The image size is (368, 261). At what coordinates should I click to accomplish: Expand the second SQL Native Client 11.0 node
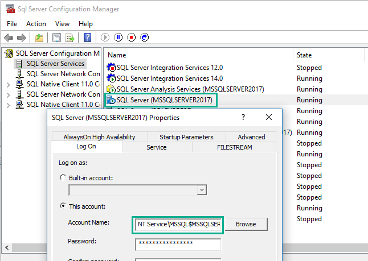click(x=8, y=105)
